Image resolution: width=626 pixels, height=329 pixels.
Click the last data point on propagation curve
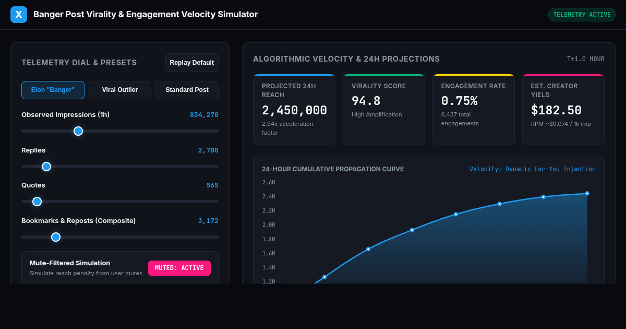587,193
